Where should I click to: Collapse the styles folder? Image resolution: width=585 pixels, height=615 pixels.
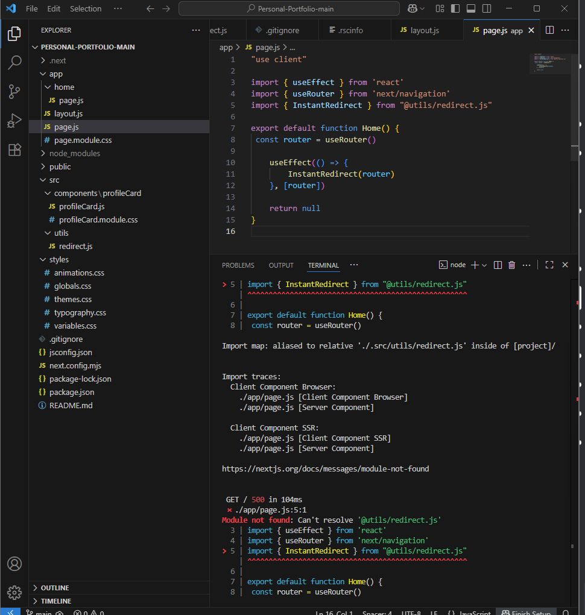(58, 259)
